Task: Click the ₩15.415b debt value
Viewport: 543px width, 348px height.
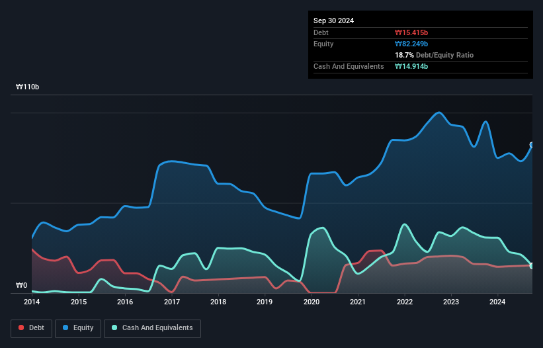Action: (x=411, y=32)
